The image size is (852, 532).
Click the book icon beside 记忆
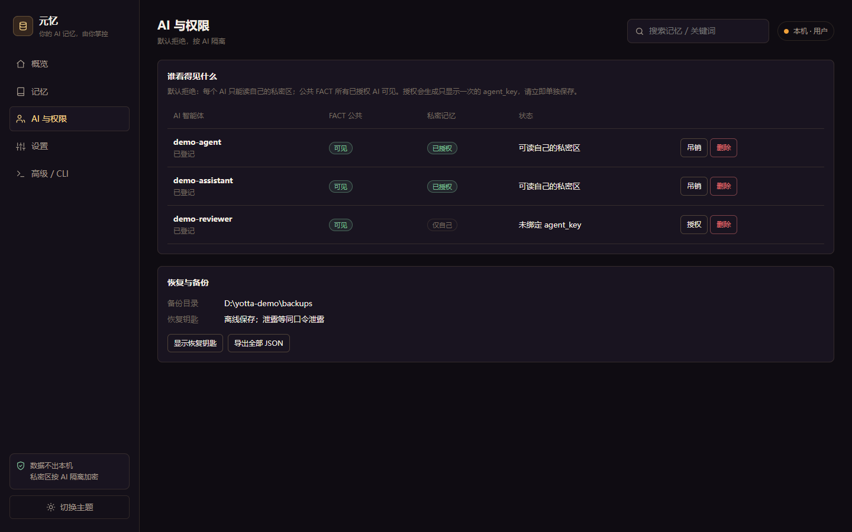pos(21,92)
